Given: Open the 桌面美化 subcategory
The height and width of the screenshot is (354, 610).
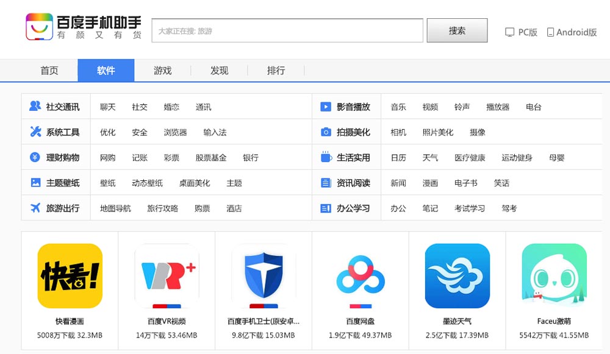Looking at the screenshot, I should (x=195, y=183).
